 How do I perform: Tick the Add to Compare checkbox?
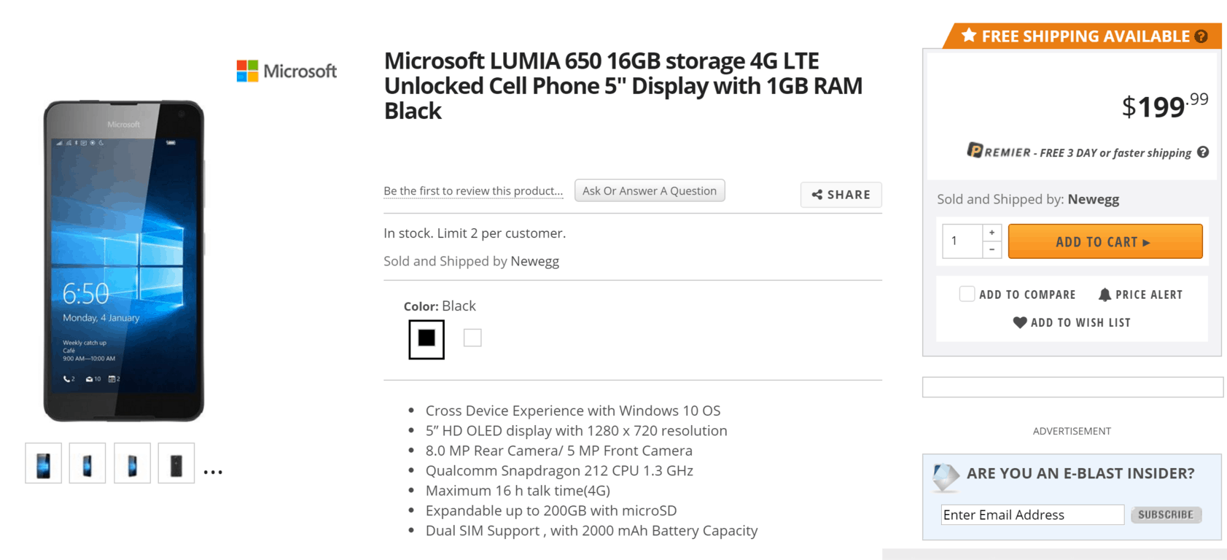point(967,294)
